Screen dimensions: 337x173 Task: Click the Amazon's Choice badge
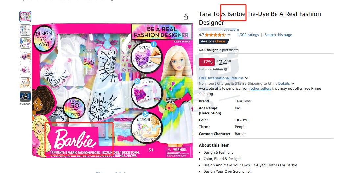coord(214,41)
